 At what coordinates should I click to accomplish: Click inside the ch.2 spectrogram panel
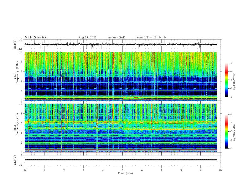[x=121, y=128]
